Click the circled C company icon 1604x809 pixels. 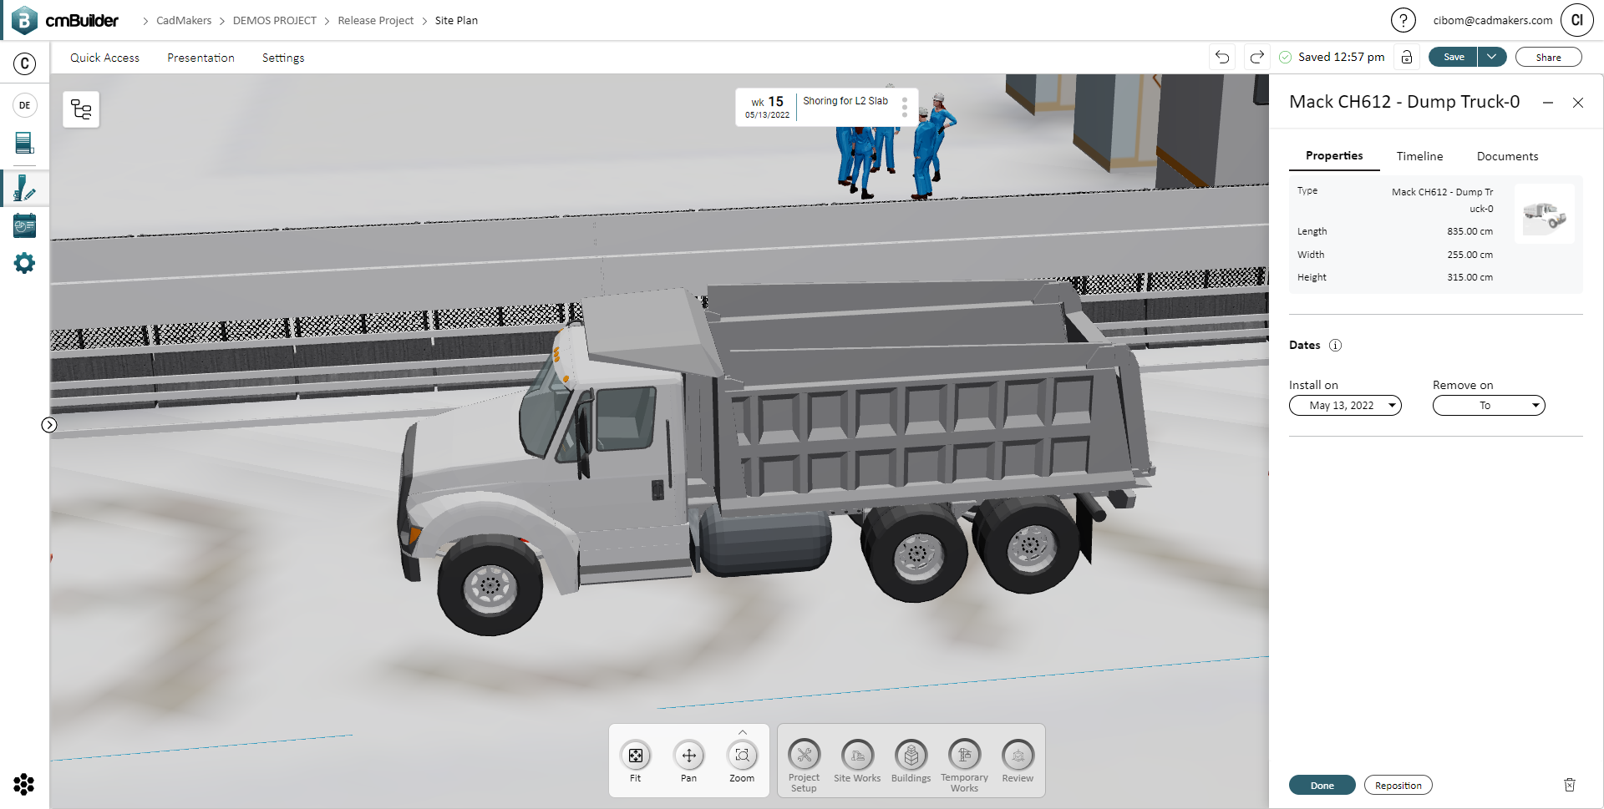pyautogui.click(x=25, y=63)
